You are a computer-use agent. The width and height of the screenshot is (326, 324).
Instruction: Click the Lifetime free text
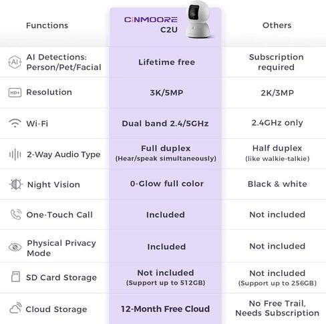point(166,62)
